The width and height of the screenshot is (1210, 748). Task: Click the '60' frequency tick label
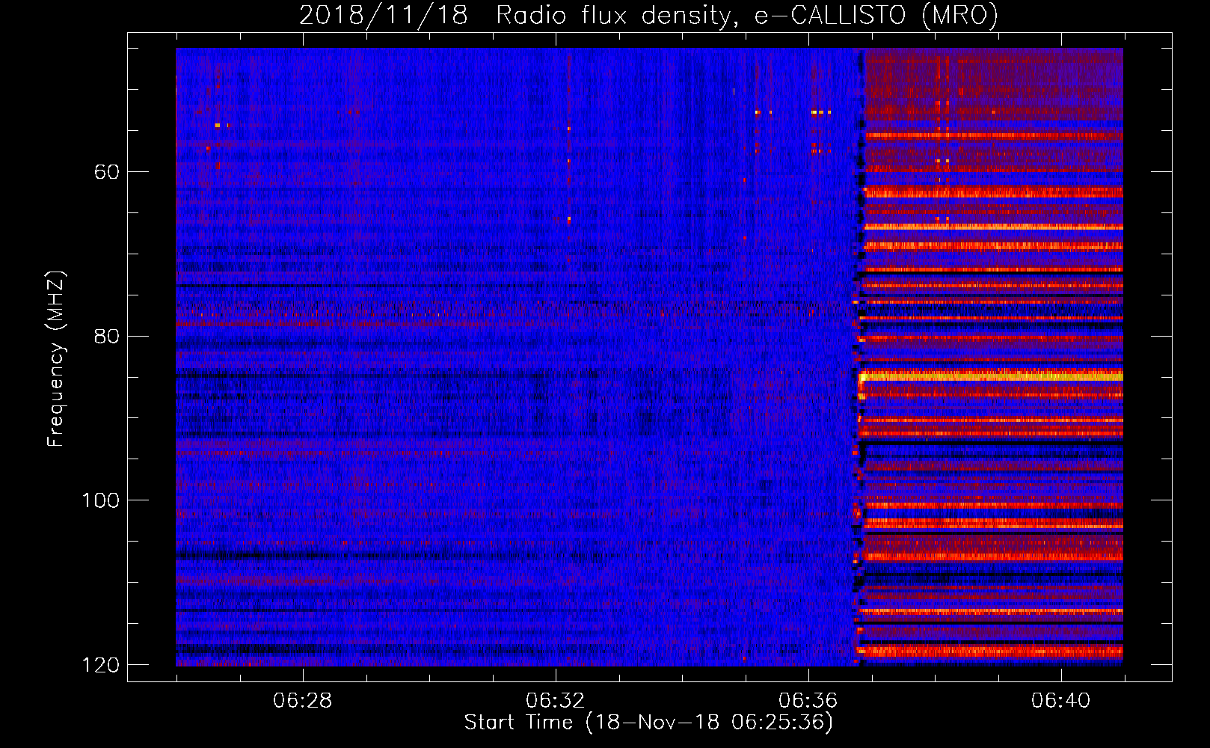(x=107, y=172)
